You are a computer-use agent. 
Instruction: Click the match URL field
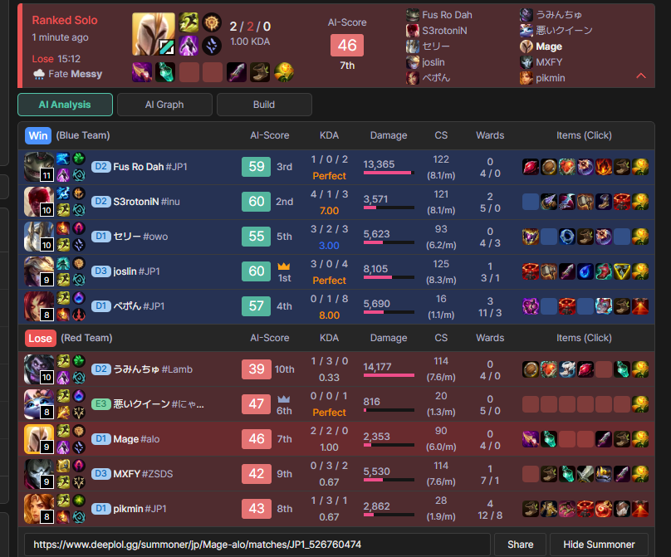257,545
